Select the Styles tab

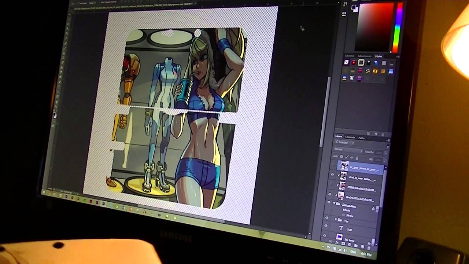(378, 56)
